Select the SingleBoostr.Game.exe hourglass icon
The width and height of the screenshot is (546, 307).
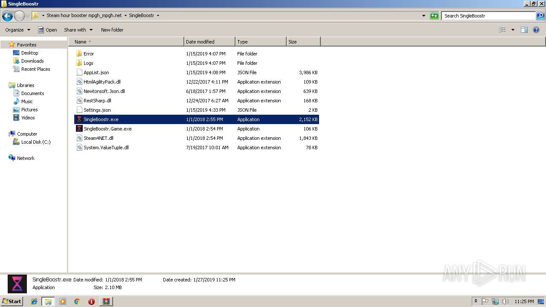pos(79,129)
